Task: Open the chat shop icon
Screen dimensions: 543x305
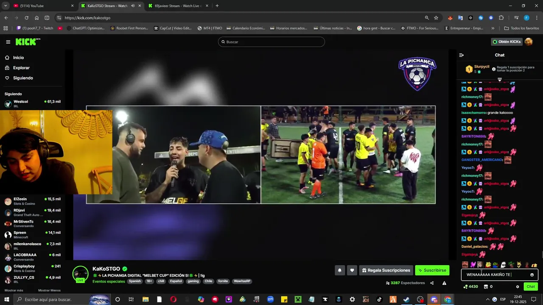Action: point(486,287)
